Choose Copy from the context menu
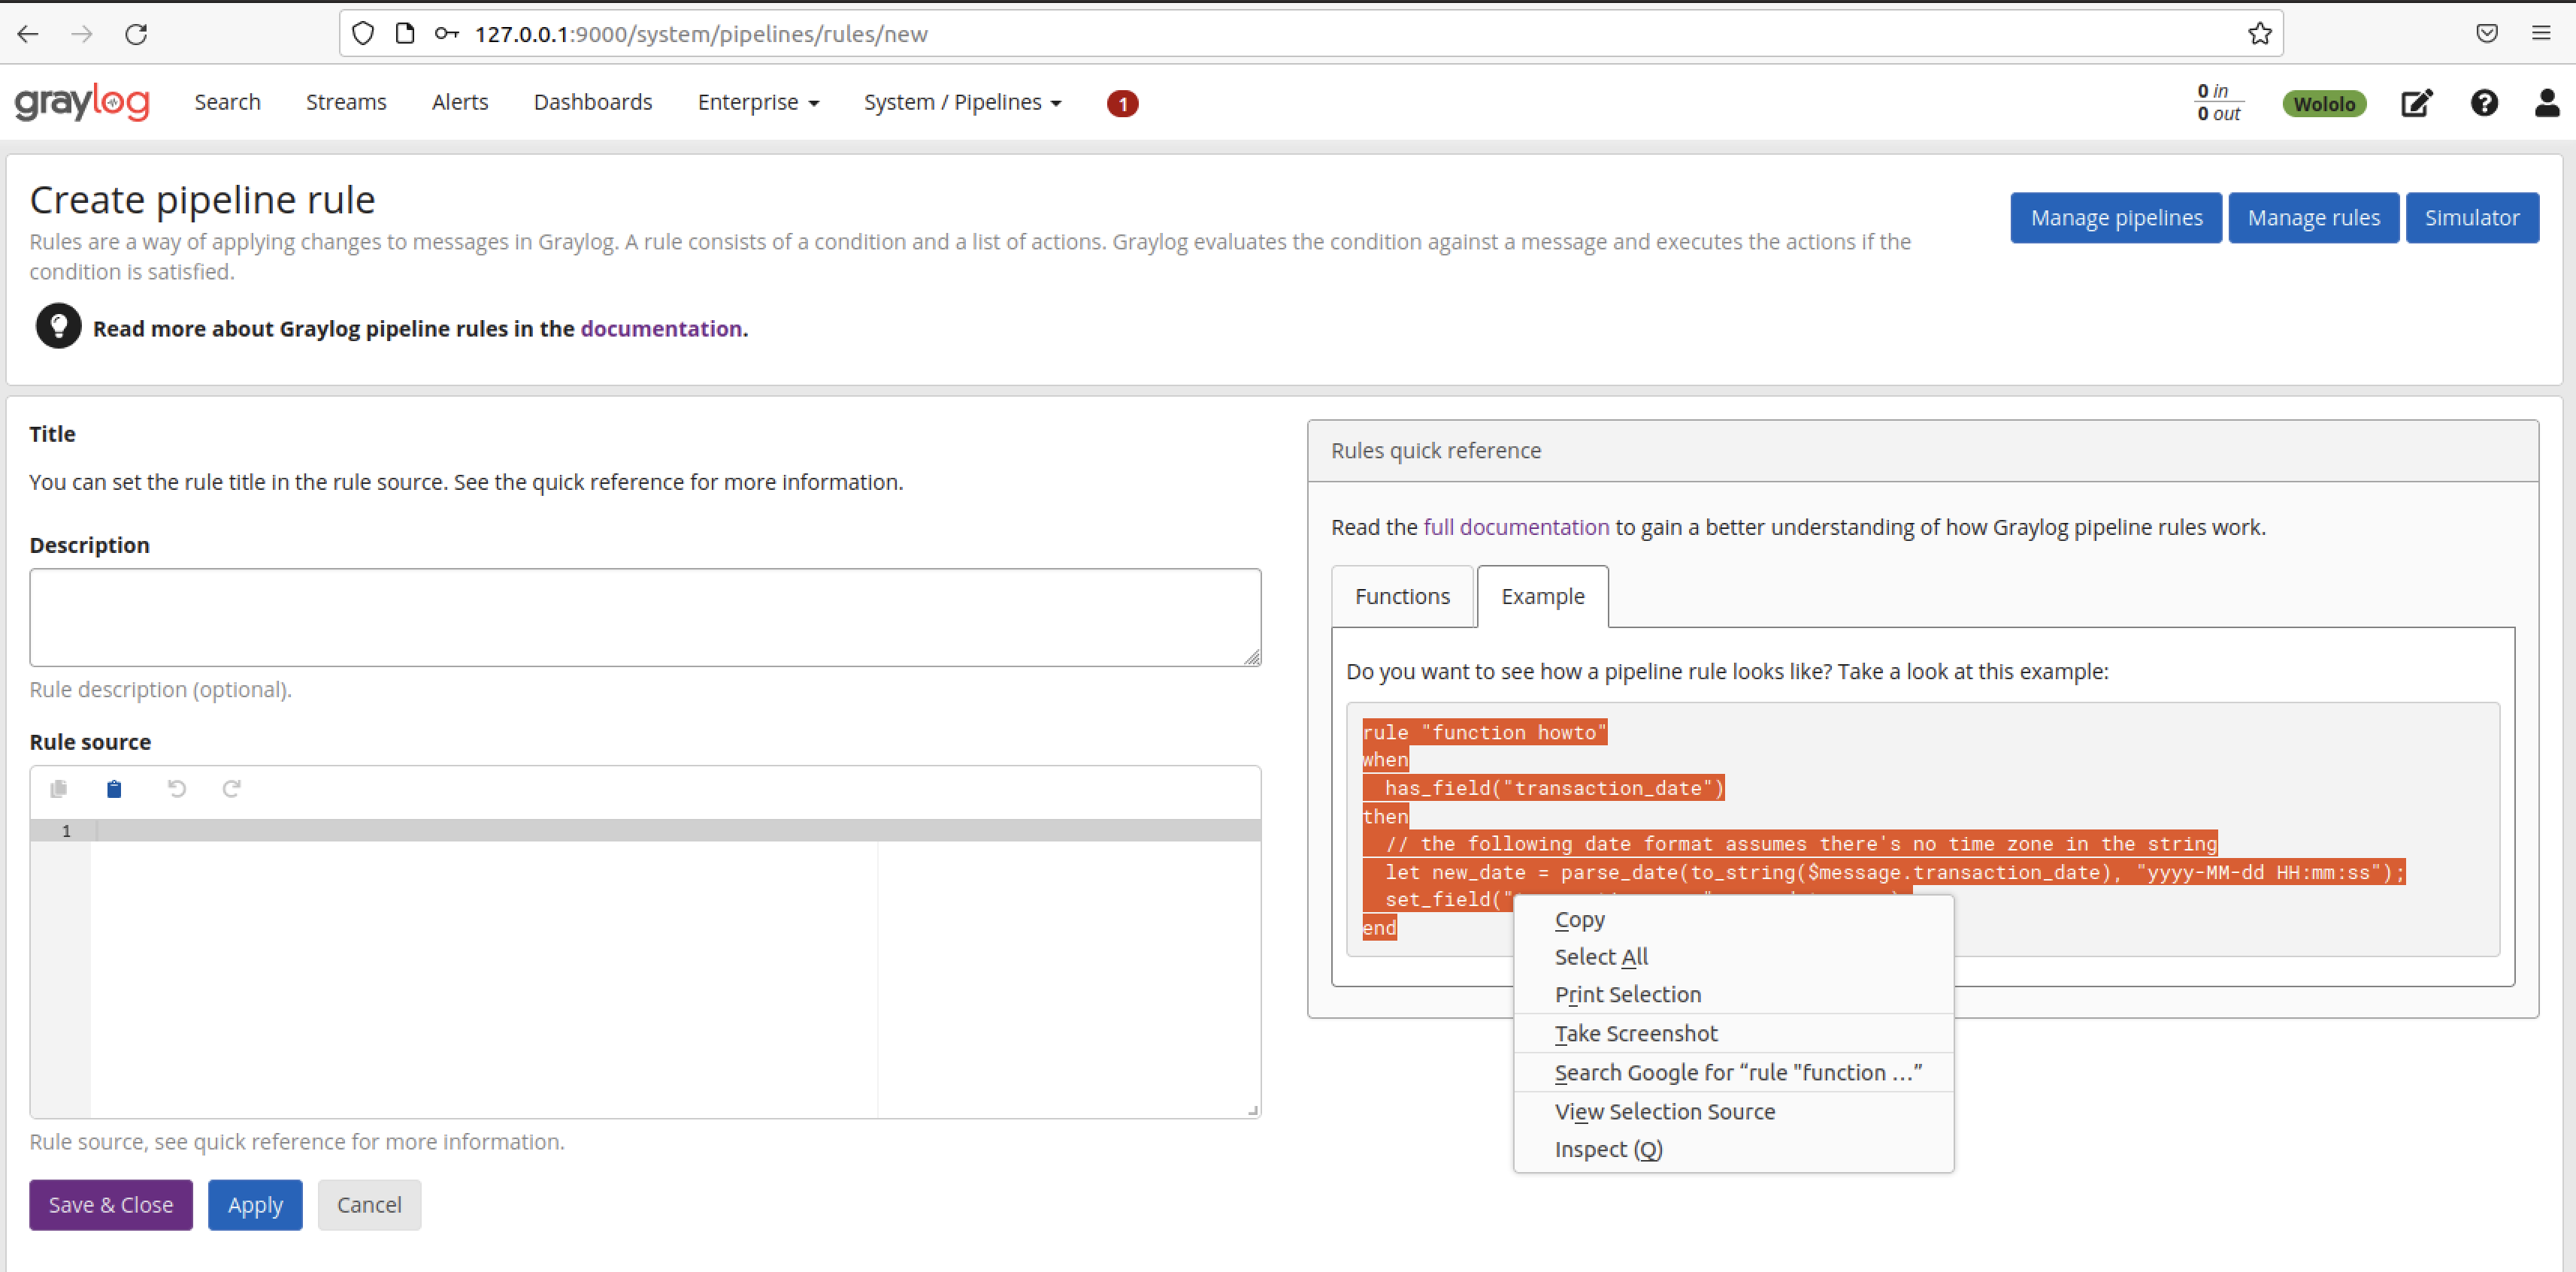The width and height of the screenshot is (2576, 1272). [x=1579, y=920]
